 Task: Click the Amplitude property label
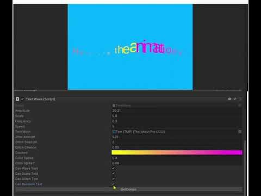[22, 111]
